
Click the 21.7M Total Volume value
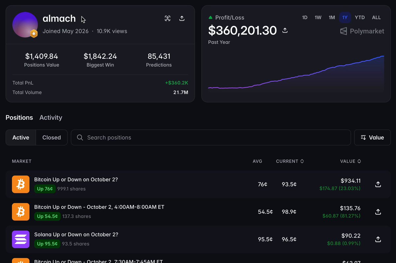point(181,92)
